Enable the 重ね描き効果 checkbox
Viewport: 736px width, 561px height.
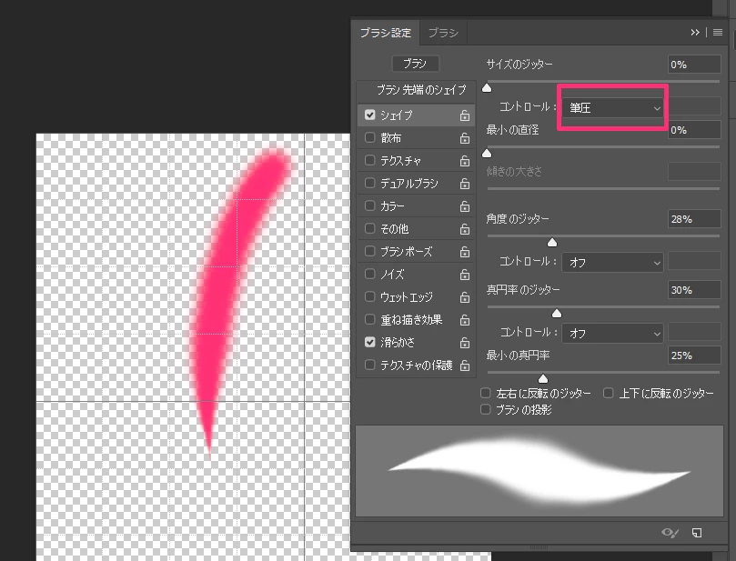pos(370,319)
